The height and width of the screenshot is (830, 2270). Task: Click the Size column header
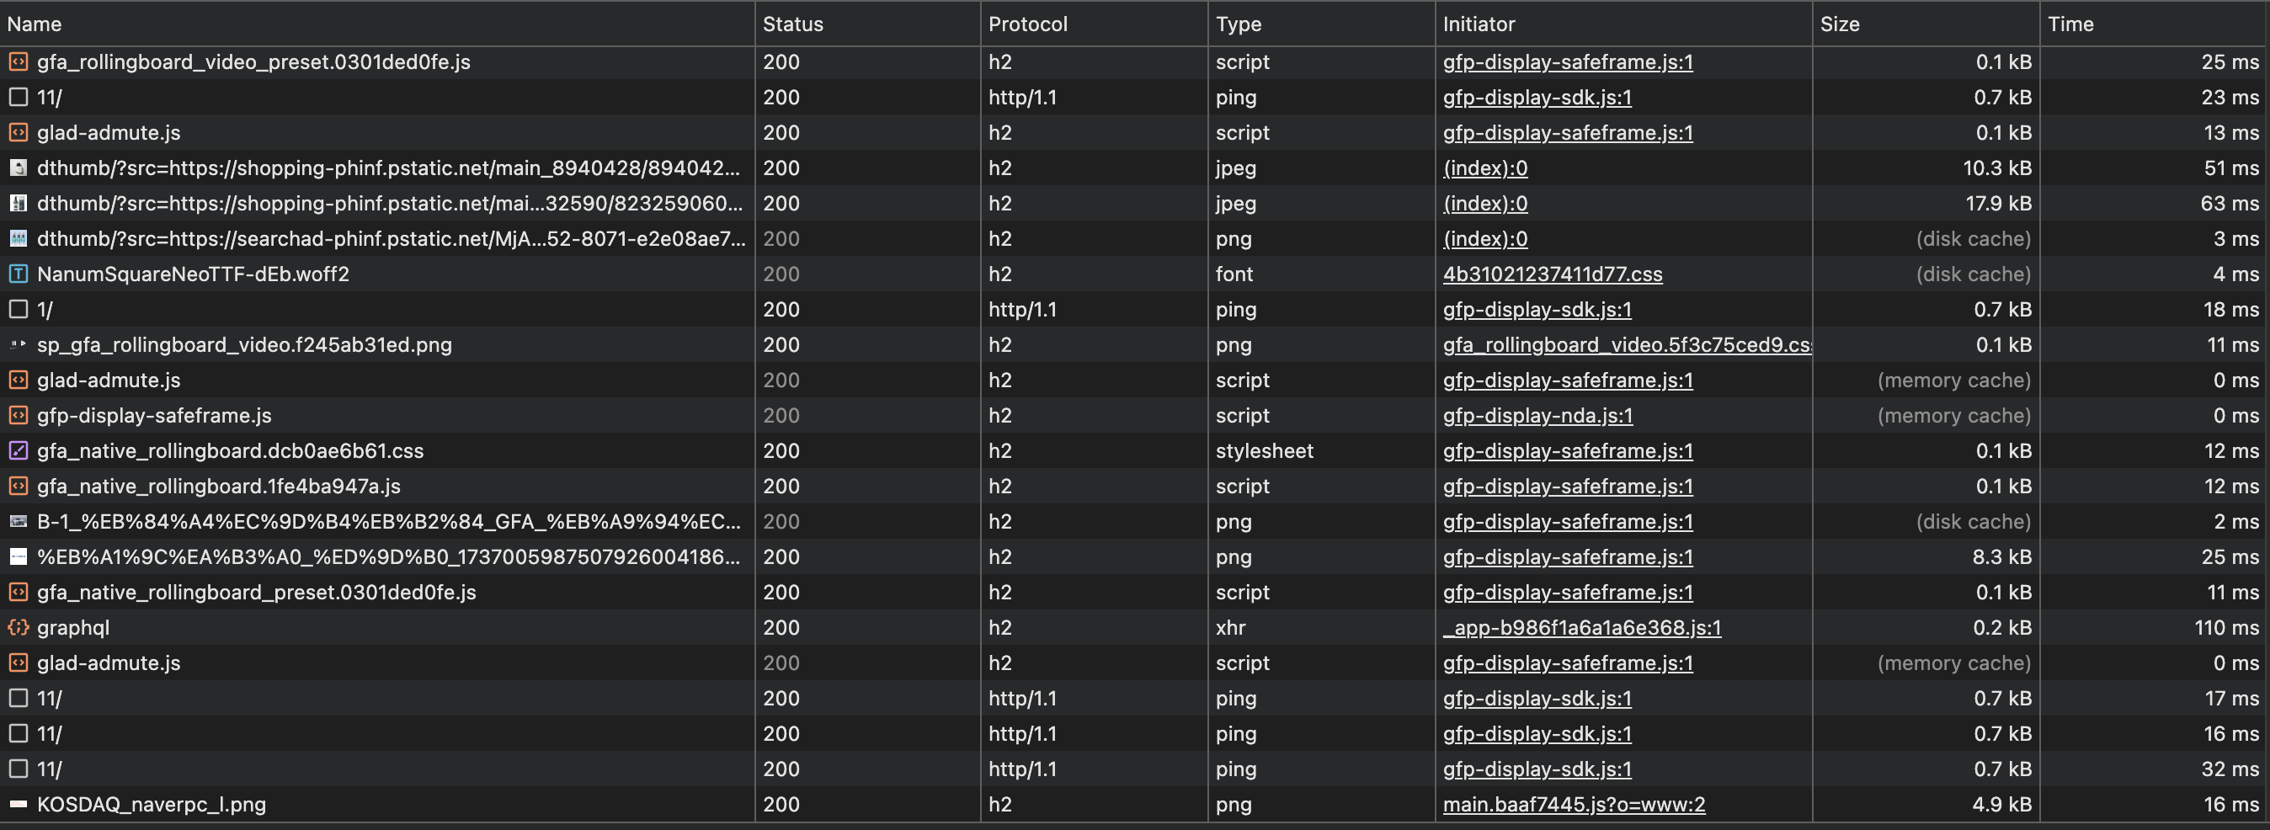click(1840, 24)
